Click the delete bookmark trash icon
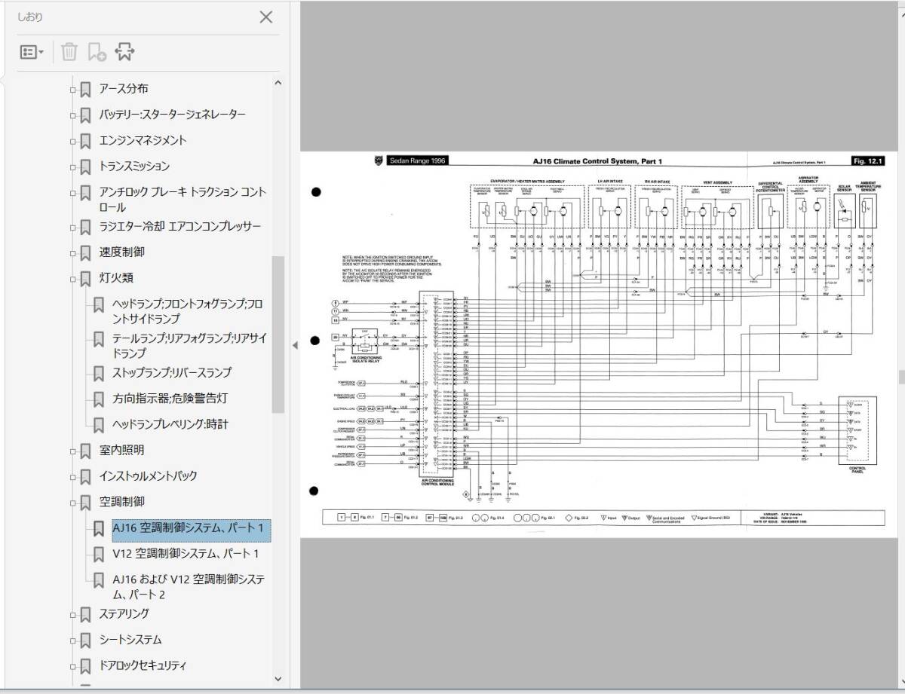 69,52
